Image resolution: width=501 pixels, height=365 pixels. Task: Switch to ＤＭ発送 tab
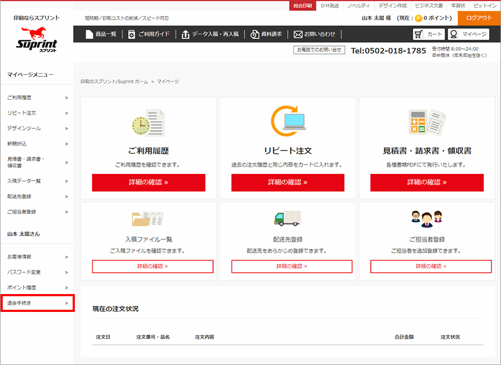click(330, 6)
